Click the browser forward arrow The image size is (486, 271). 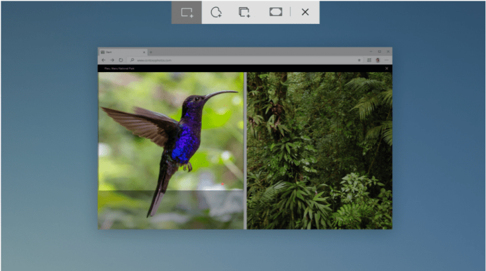coord(112,60)
